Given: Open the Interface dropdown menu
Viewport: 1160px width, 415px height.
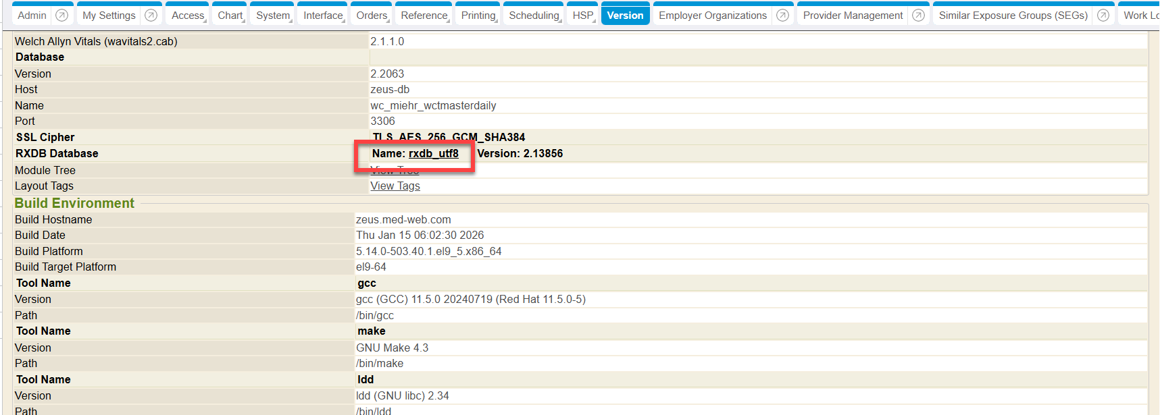Looking at the screenshot, I should (323, 16).
